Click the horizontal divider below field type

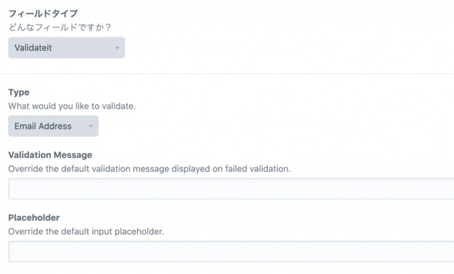pyautogui.click(x=227, y=73)
